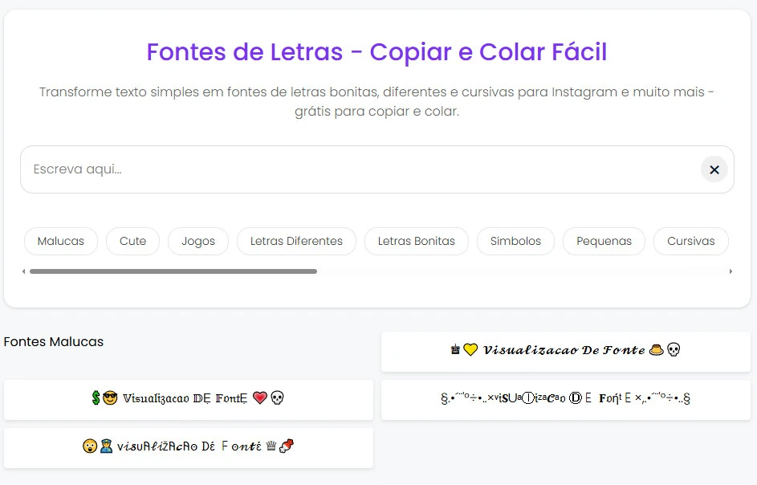Screen dimensions: 757x485
Task: Select the "Malucas" category pill
Action: 60,241
